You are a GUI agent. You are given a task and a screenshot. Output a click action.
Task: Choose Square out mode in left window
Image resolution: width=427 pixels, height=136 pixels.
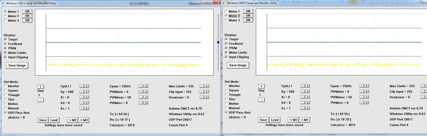[x=5, y=91]
